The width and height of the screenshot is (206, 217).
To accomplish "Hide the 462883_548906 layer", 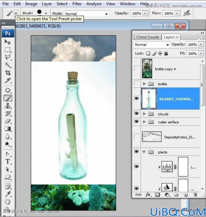I will (x=137, y=99).
